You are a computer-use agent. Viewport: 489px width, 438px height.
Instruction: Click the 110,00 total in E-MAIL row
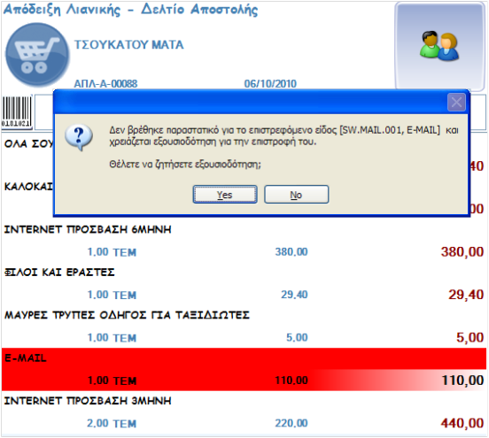tap(462, 380)
